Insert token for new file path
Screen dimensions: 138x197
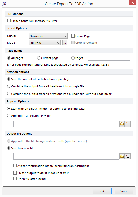(x=128, y=156)
